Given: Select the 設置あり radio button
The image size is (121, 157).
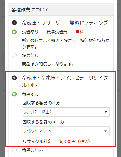Looking at the screenshot, I should (x=14, y=32).
